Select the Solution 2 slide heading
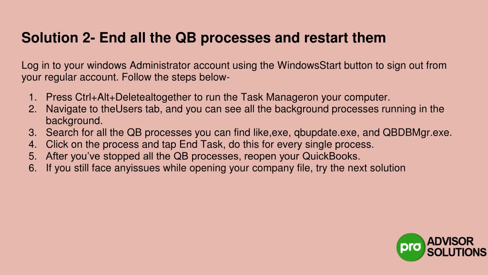Screen dimensions: 488x275 click(203, 38)
